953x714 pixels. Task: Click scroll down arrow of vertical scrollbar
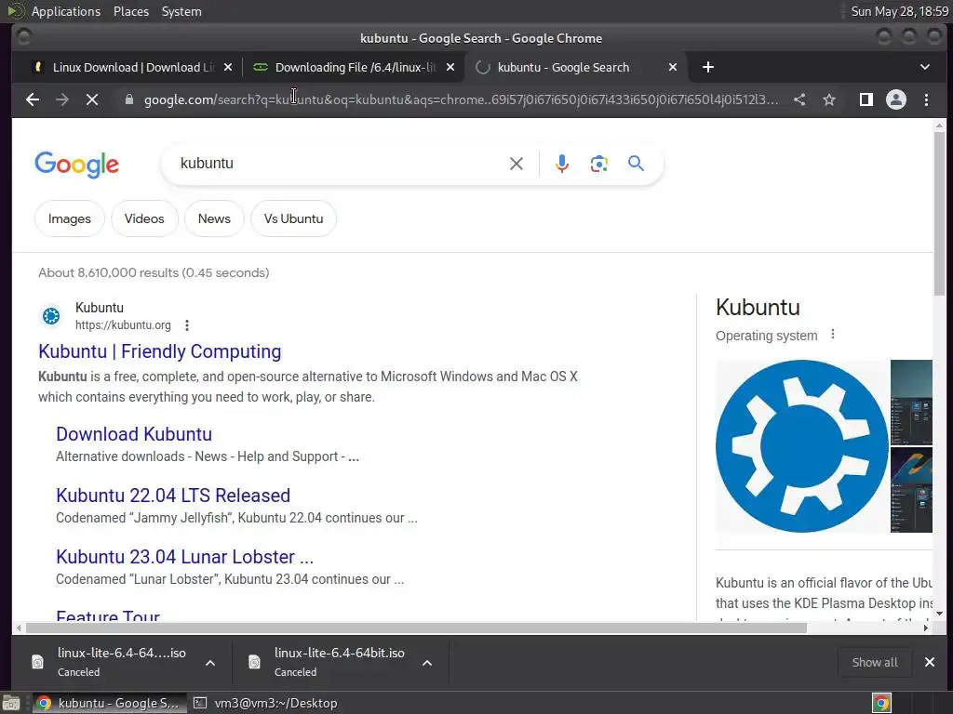click(940, 614)
